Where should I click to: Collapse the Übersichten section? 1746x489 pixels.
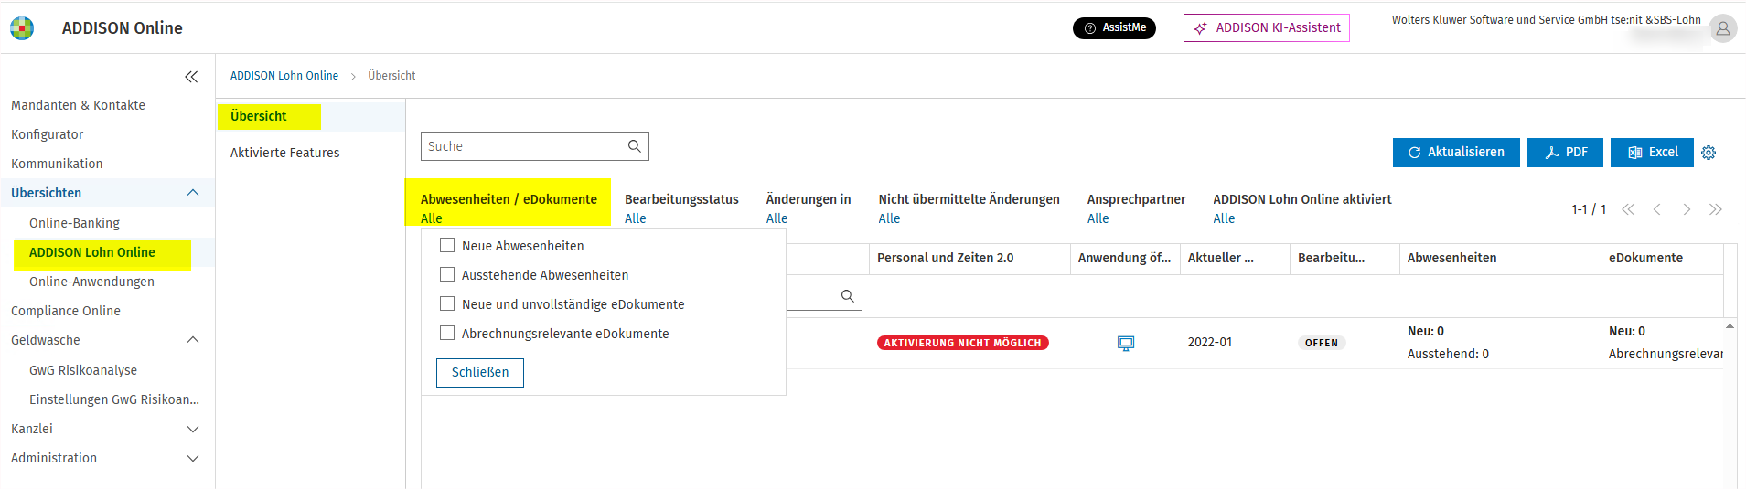pos(193,193)
